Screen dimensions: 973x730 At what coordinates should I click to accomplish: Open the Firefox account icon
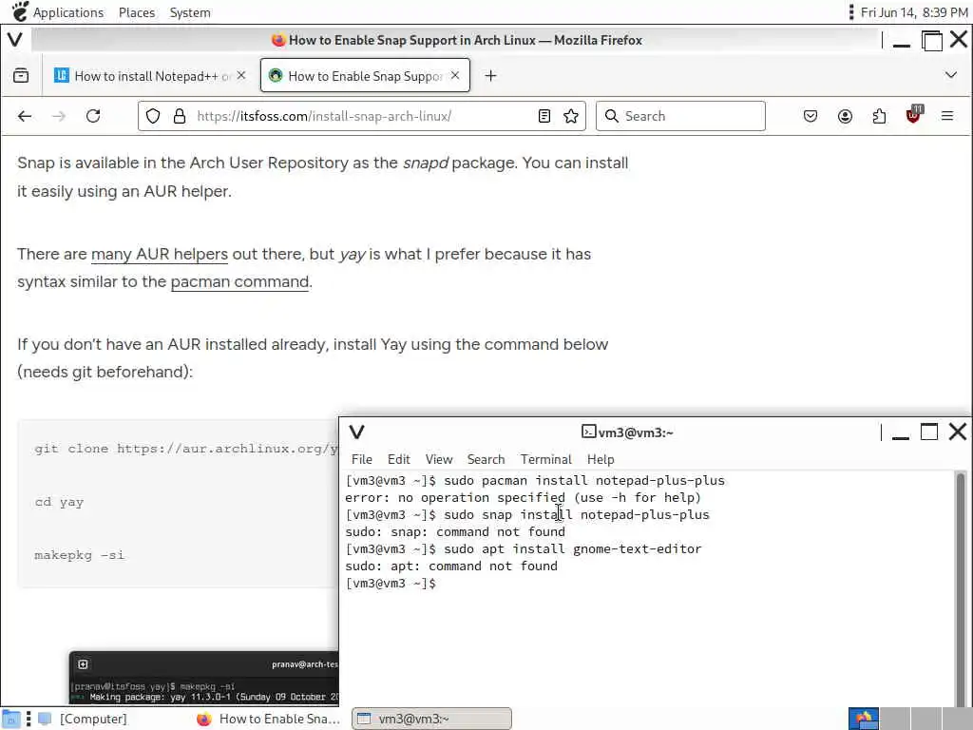[x=845, y=116]
